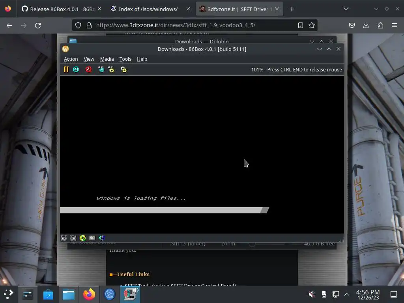Show site security padlock info
Image resolution: width=404 pixels, height=303 pixels.
pyautogui.click(x=89, y=25)
